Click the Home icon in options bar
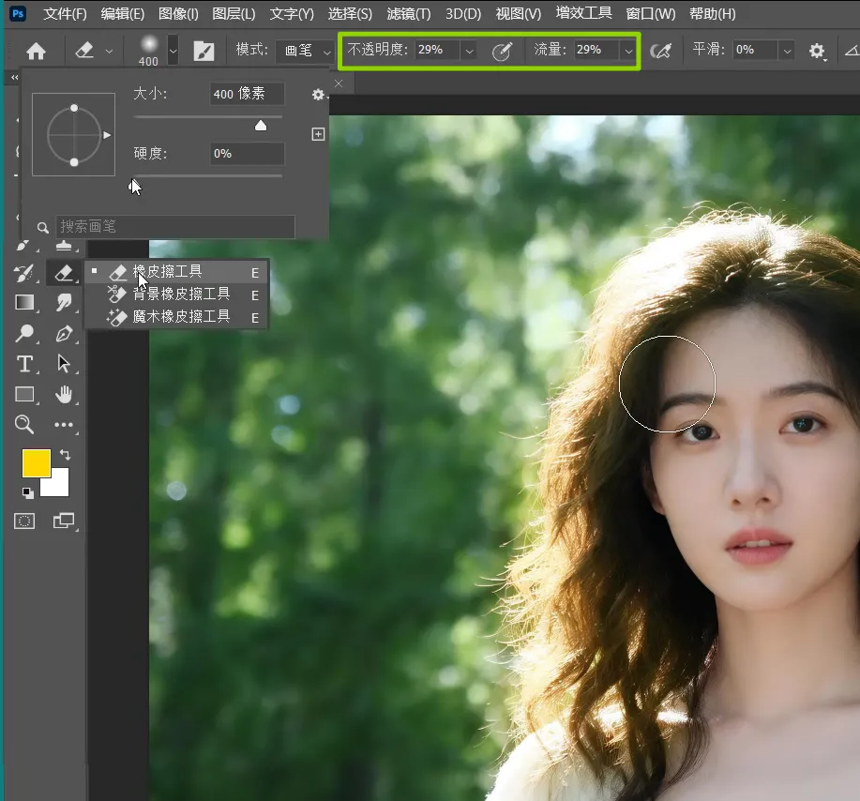860x801 pixels. coord(36,51)
